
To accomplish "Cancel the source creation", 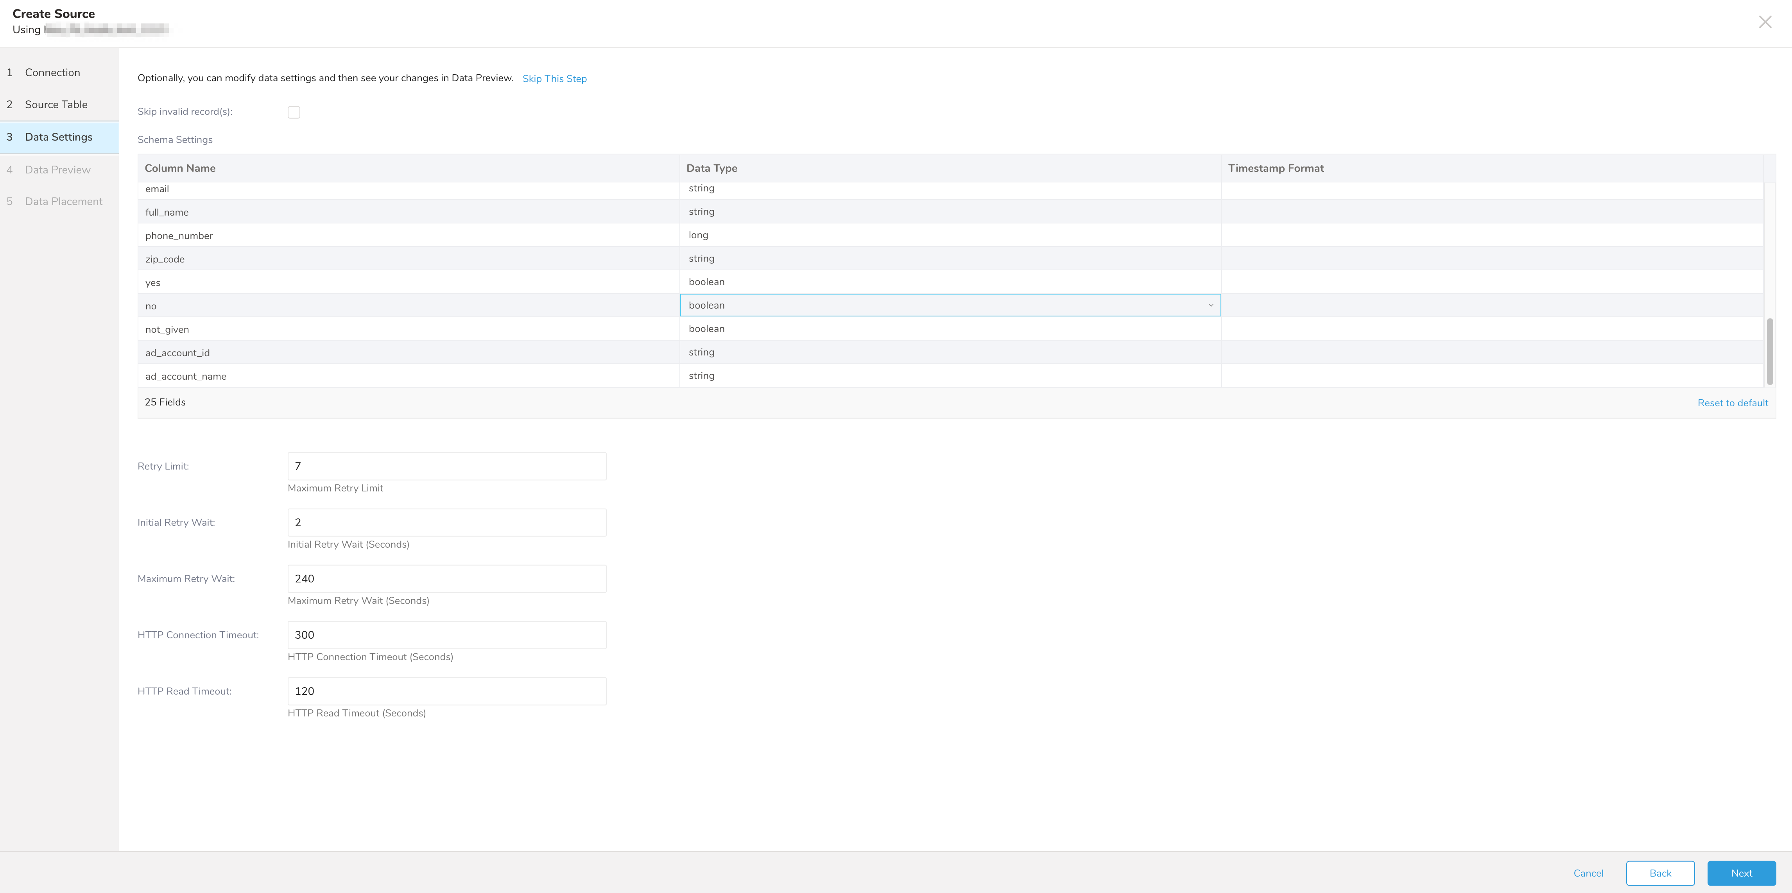I will [x=1588, y=873].
